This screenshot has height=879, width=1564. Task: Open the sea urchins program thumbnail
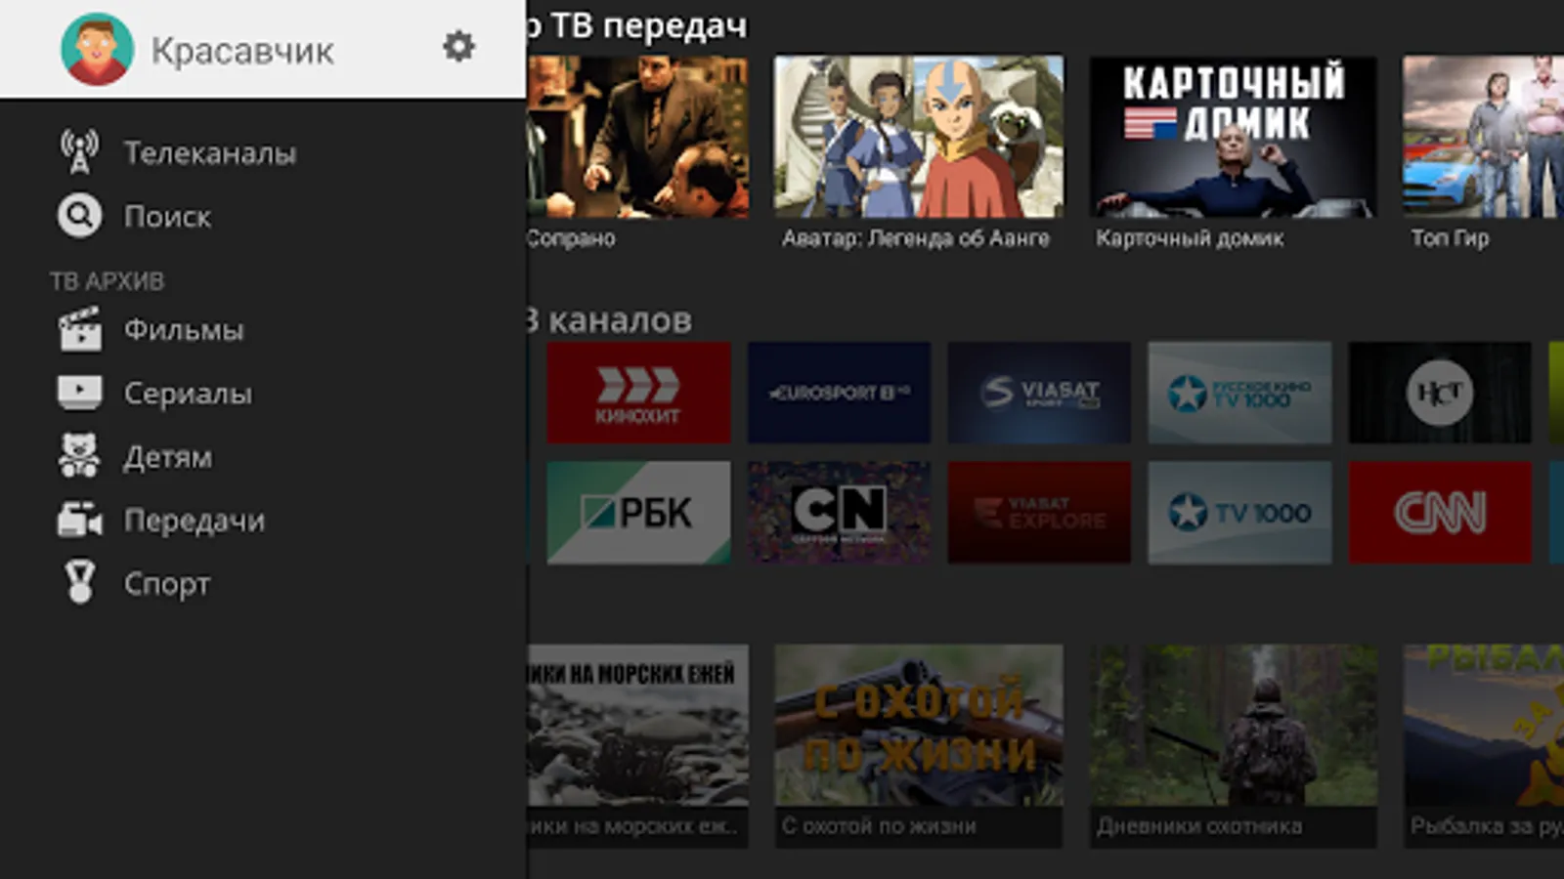637,726
